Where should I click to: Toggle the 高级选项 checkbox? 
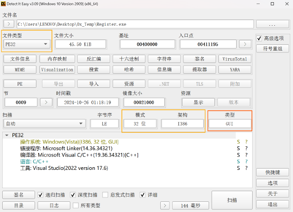click(x=259, y=39)
